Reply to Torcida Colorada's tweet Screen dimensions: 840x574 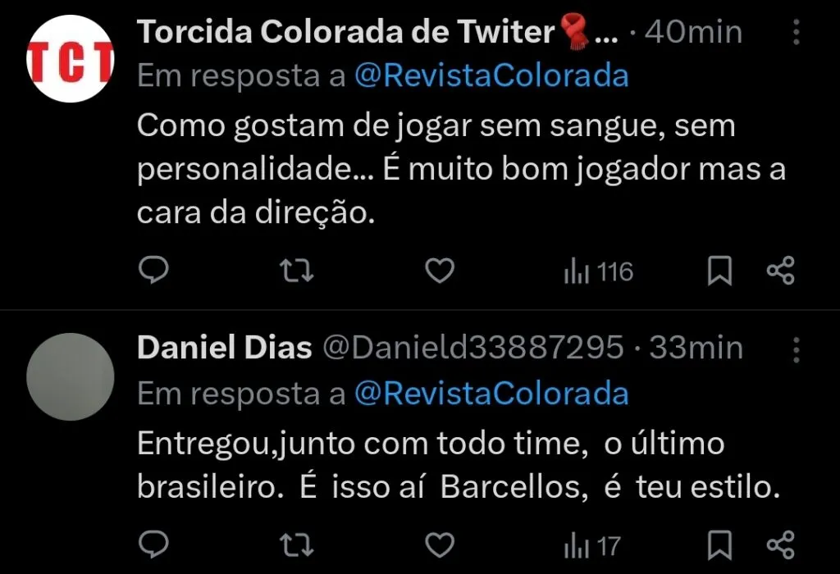pos(154,269)
